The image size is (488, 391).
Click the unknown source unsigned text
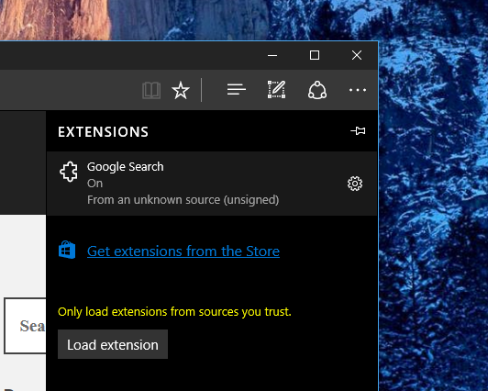tap(183, 200)
